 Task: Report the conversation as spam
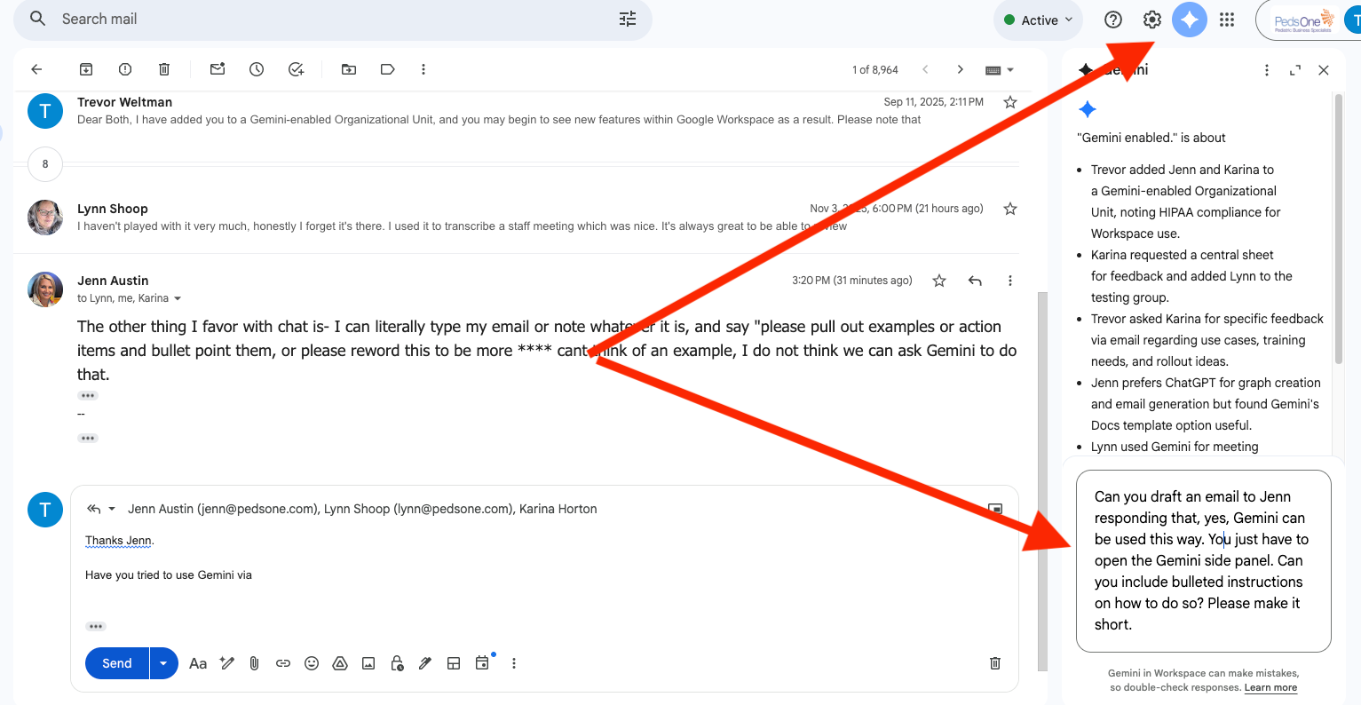tap(125, 69)
